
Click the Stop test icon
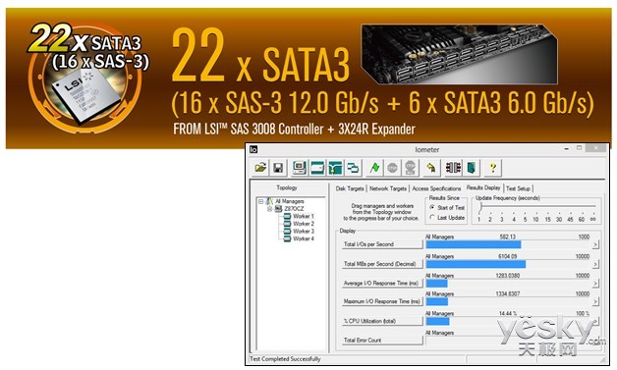pos(392,168)
